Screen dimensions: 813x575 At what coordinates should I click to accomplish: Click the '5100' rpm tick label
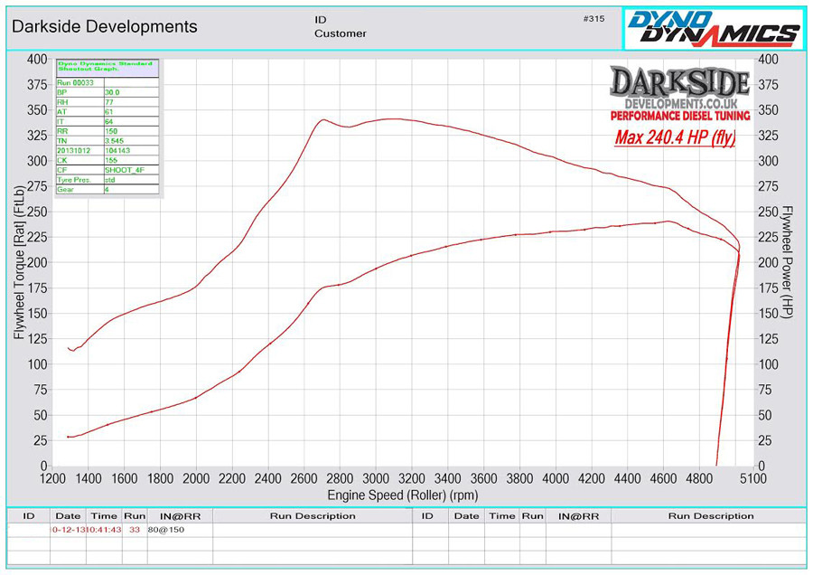pos(752,478)
